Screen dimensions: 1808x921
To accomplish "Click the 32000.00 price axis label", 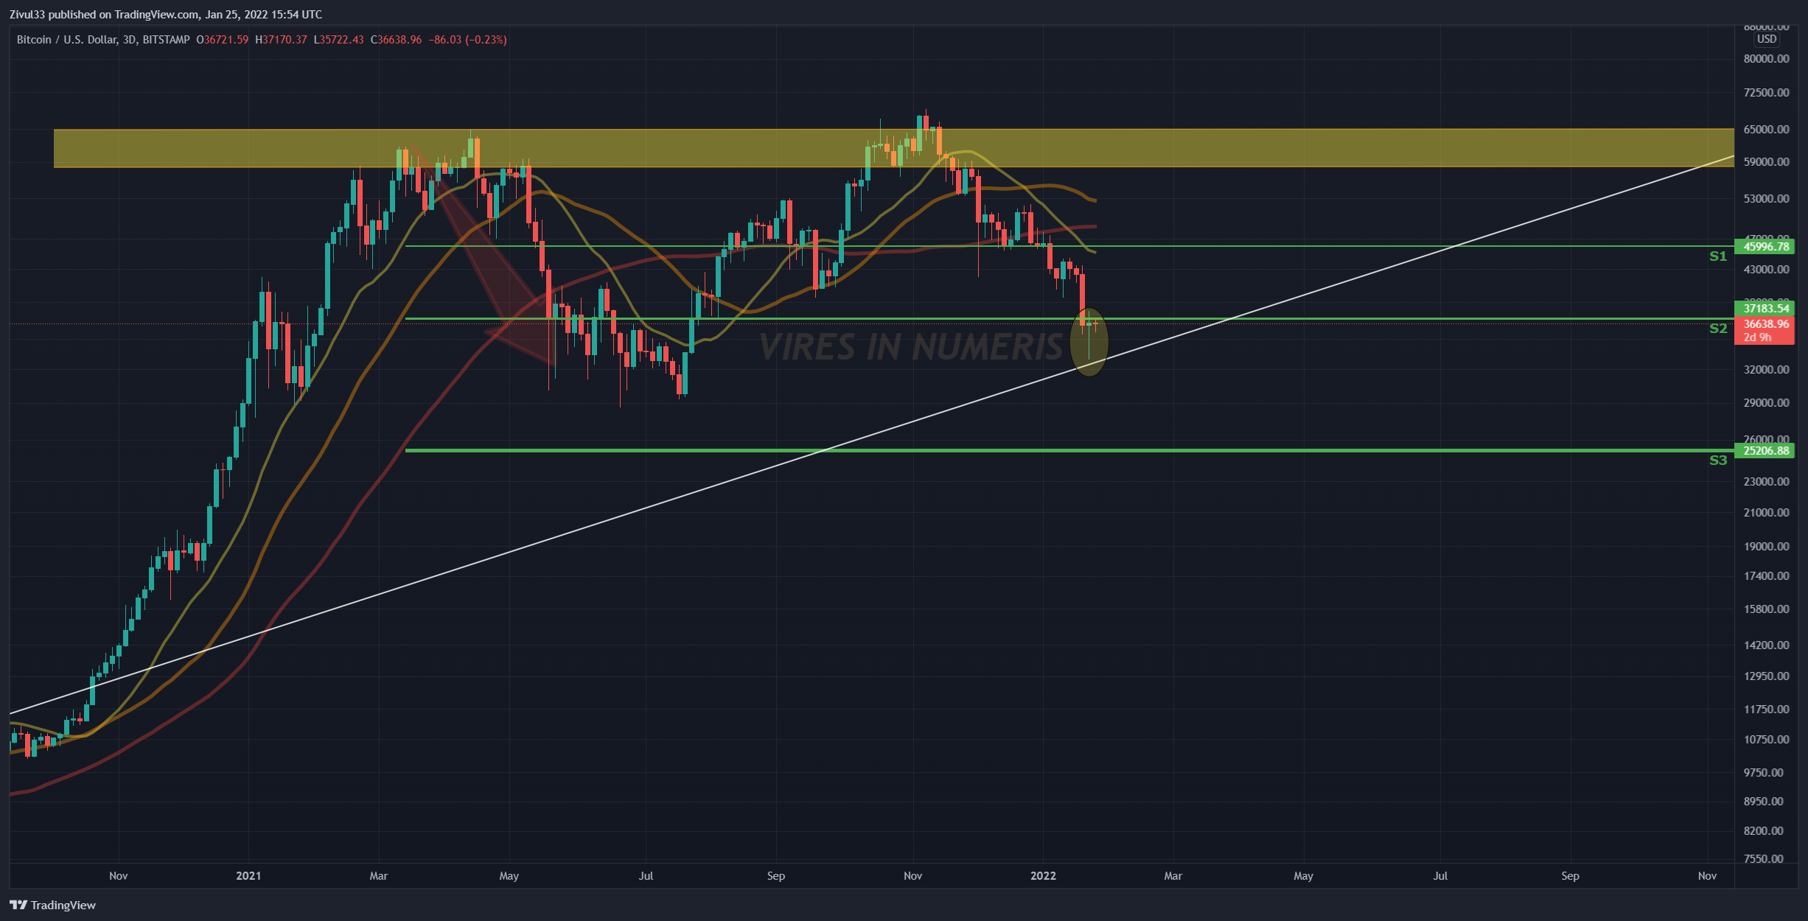I will tap(1766, 370).
